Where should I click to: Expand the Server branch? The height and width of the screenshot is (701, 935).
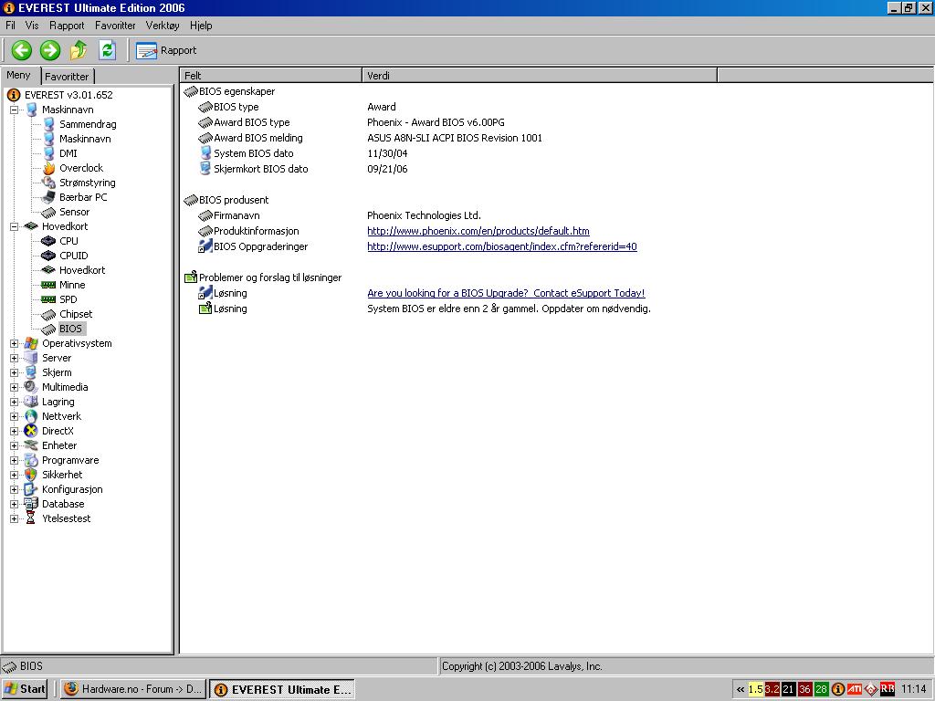(x=15, y=358)
